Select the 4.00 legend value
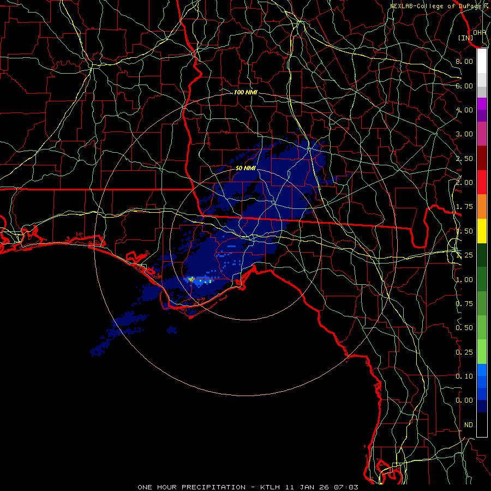The image size is (491, 491). [464, 110]
